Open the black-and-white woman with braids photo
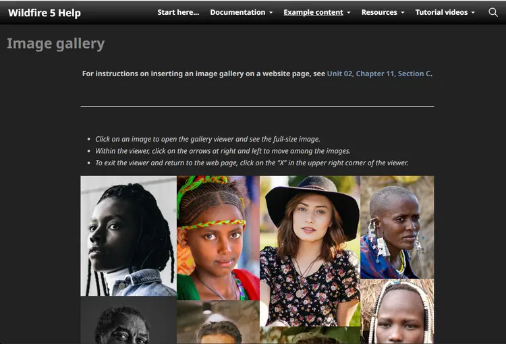Screen dimensions: 506x344 pyautogui.click(x=128, y=236)
